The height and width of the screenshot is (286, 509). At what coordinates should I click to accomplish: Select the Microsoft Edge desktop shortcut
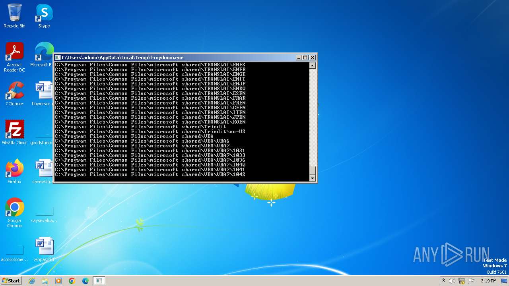pyautogui.click(x=43, y=55)
